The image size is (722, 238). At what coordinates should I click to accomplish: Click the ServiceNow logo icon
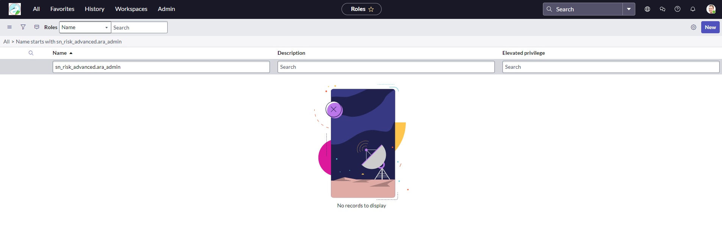tap(15, 9)
